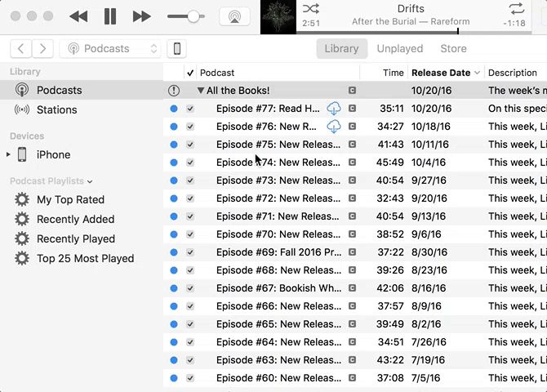This screenshot has height=392, width=547.
Task: Uncheck the Episode #69 checkbox
Action: click(x=190, y=252)
